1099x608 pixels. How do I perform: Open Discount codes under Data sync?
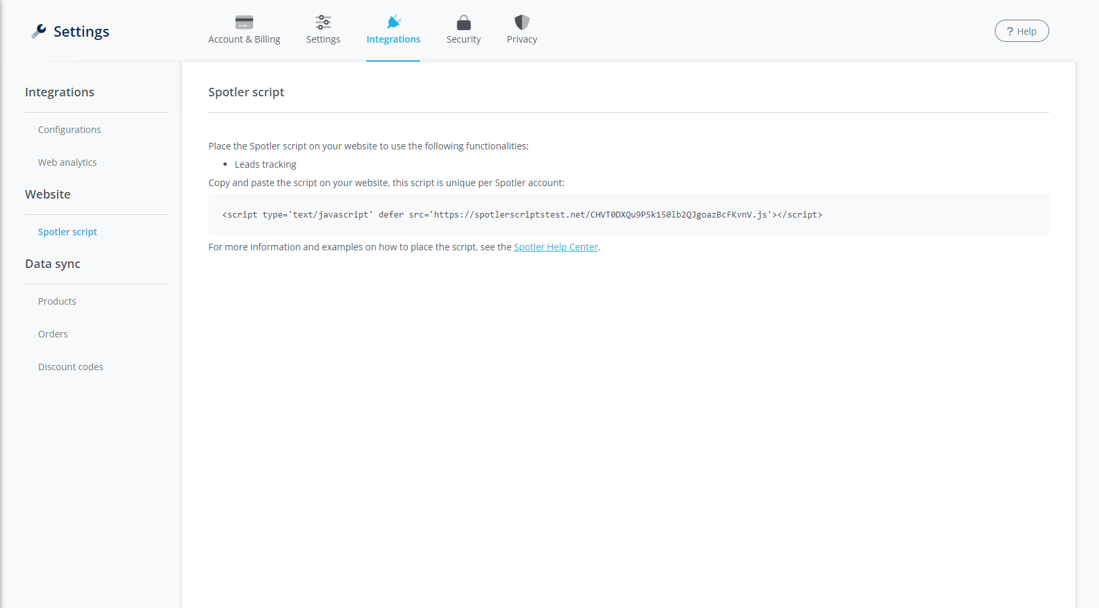(x=71, y=367)
